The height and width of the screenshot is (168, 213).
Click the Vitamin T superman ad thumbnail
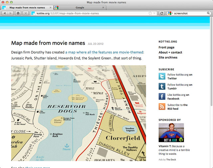point(171,133)
